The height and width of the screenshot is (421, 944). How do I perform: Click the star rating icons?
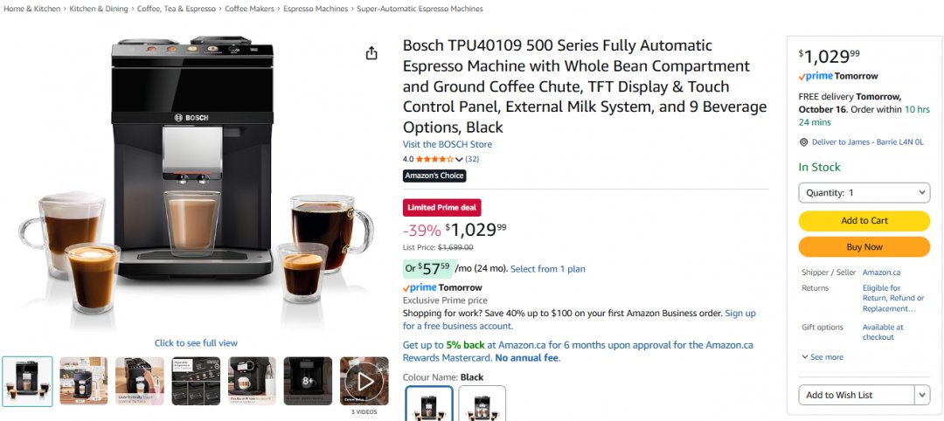pos(434,159)
